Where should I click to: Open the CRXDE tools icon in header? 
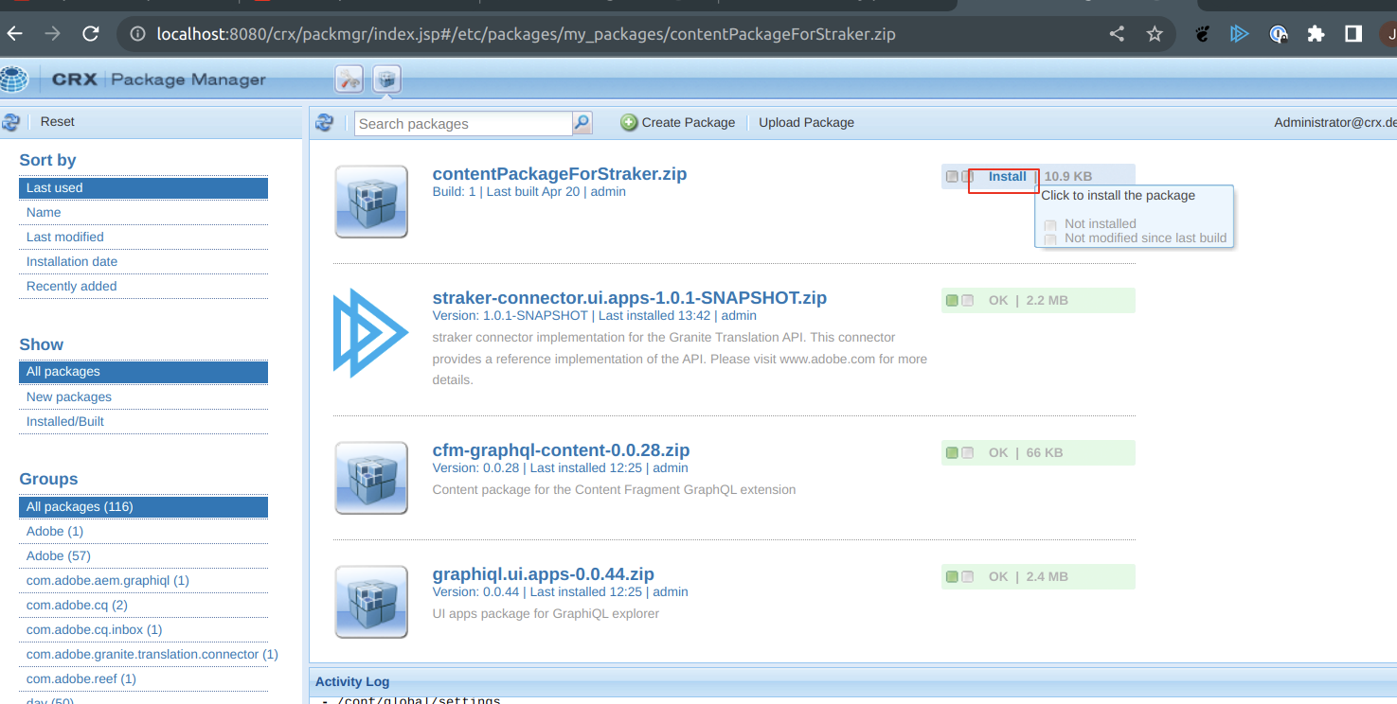pyautogui.click(x=349, y=79)
